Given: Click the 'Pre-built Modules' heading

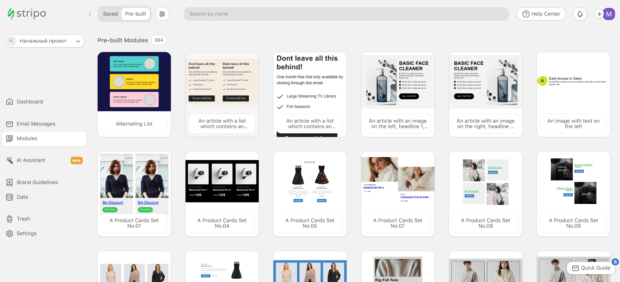Looking at the screenshot, I should tap(123, 40).
